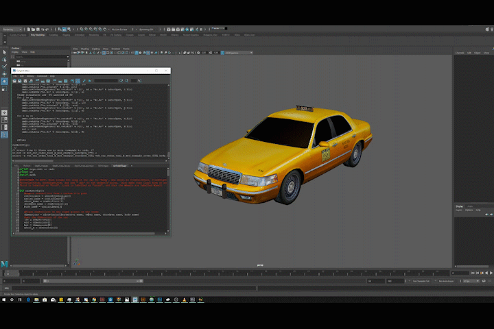This screenshot has height=329, width=494.
Task: Open viewport Lighting menu
Action: (x=96, y=49)
